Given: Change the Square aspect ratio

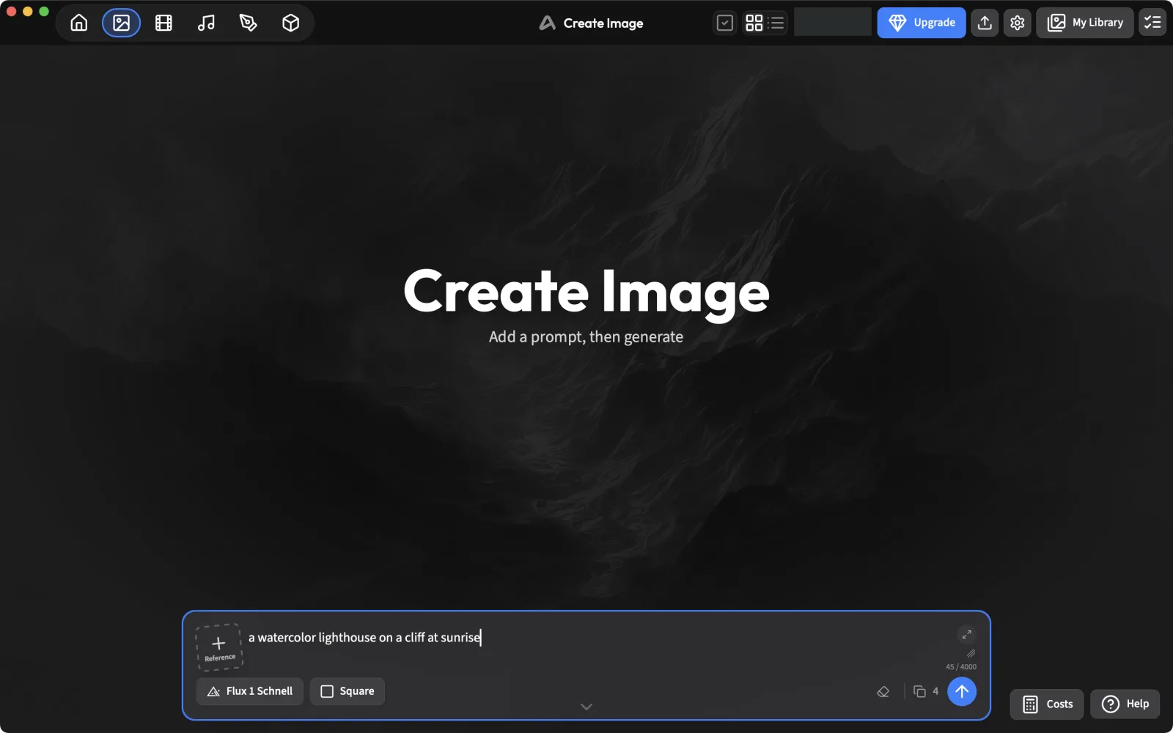Looking at the screenshot, I should click(x=348, y=691).
